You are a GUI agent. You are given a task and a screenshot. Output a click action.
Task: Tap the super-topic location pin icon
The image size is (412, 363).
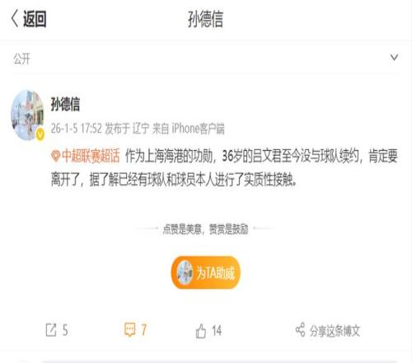coord(55,156)
